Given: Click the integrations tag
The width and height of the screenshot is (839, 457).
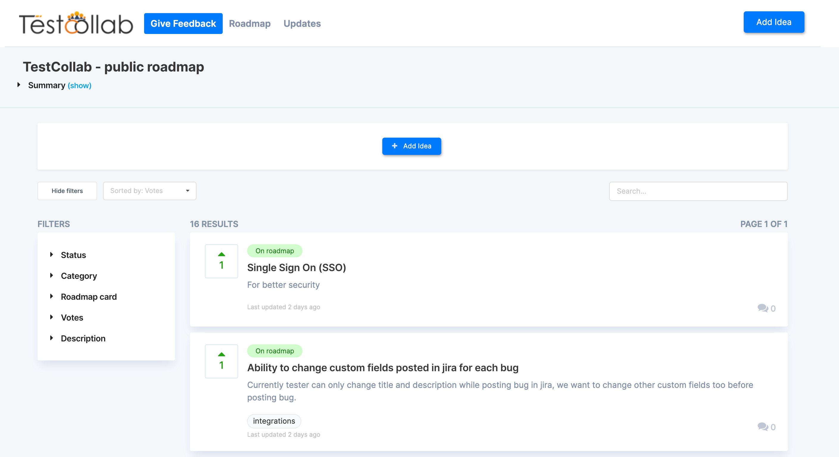Looking at the screenshot, I should coord(274,421).
